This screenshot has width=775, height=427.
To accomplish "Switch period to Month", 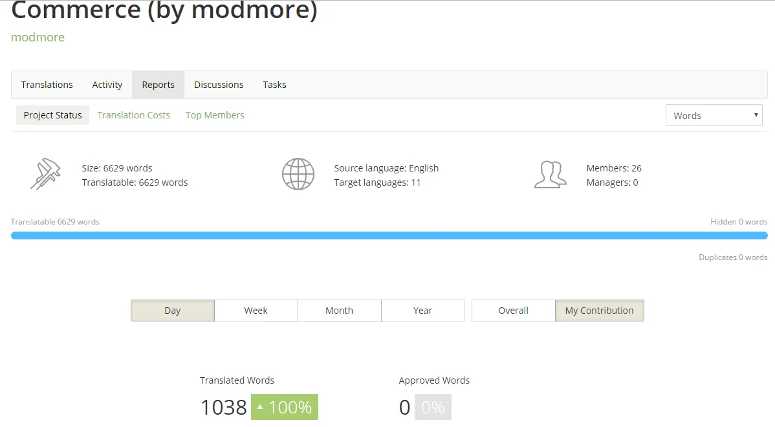I will [x=340, y=311].
